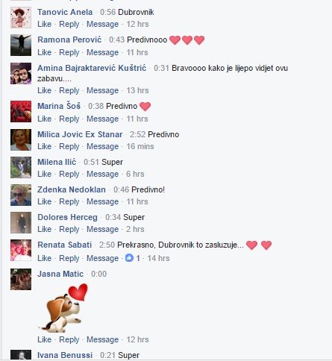Open Tanovic Anela's profile picture
Viewport: 332px width, 361px height.
point(21,18)
